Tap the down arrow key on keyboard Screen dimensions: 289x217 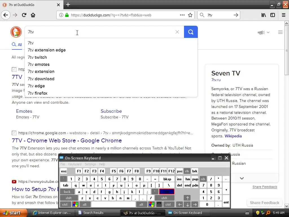187,205
